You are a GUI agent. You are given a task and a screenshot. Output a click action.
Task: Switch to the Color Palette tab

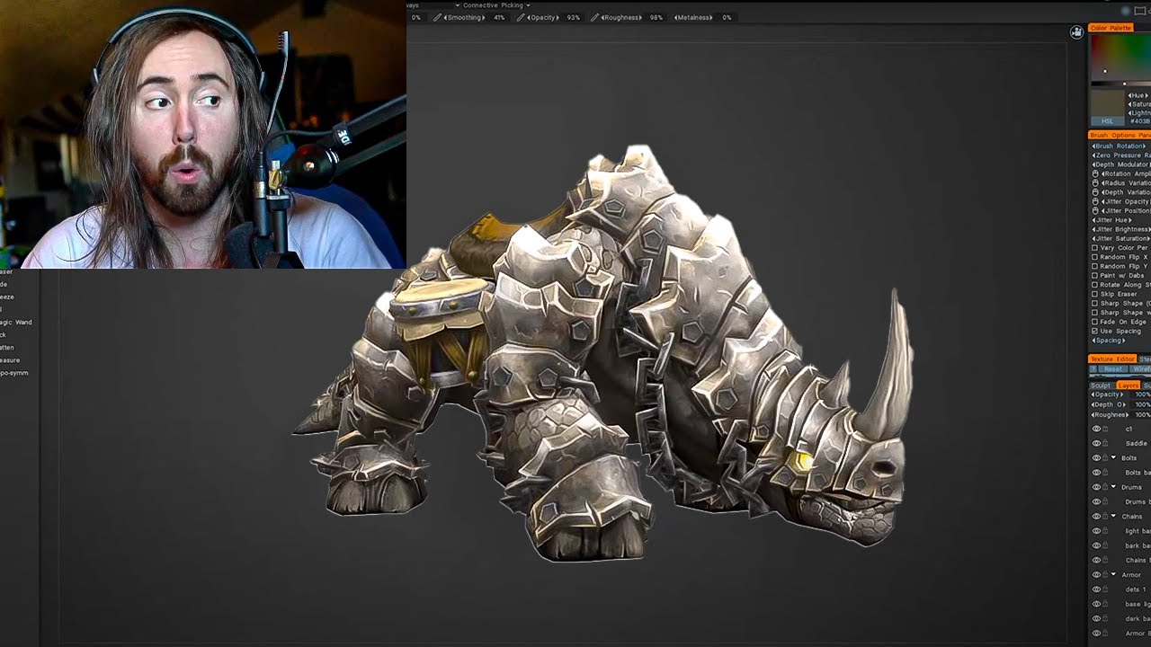point(1111,28)
